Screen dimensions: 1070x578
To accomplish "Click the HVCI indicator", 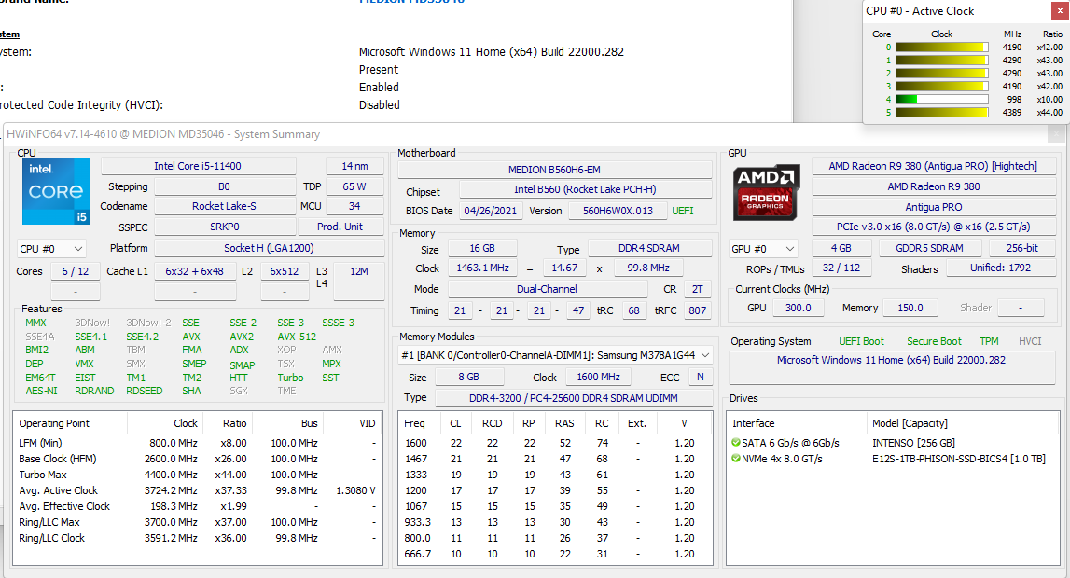I will click(1030, 341).
